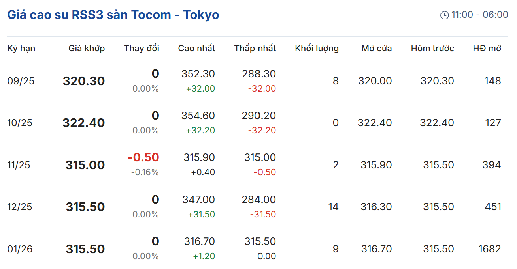Click the 11:00 - 06:00 trading time text
Image resolution: width=517 pixels, height=269 pixels.
[x=479, y=15]
